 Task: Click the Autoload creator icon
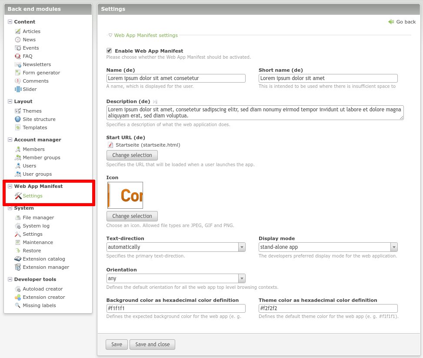click(18, 289)
